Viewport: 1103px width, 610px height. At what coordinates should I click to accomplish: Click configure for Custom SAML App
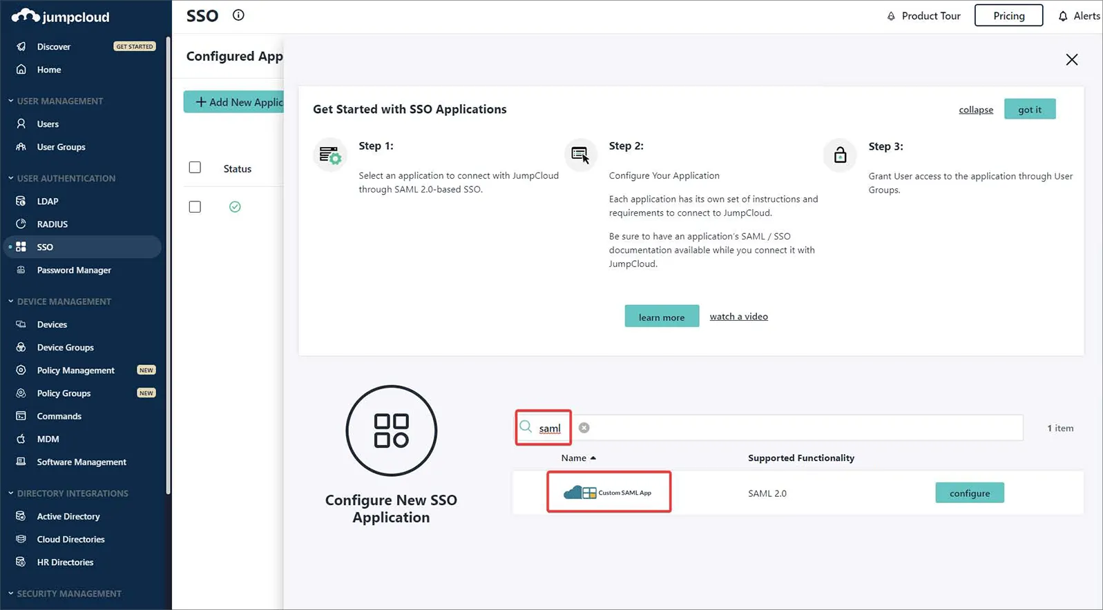pyautogui.click(x=970, y=493)
